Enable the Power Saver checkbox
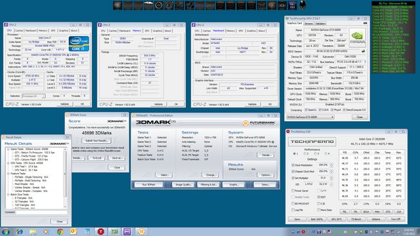The height and width of the screenshot is (236, 420). [x=293, y=191]
